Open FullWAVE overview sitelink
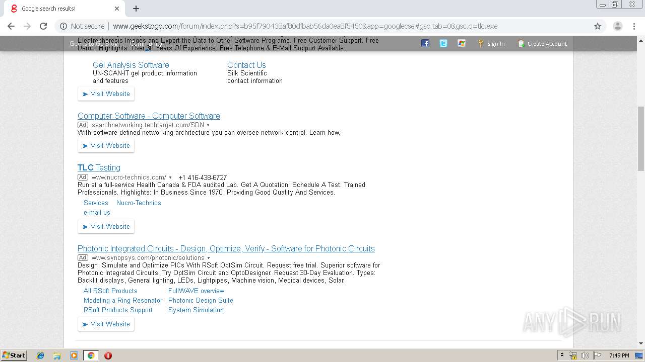This screenshot has width=645, height=362. click(x=197, y=291)
